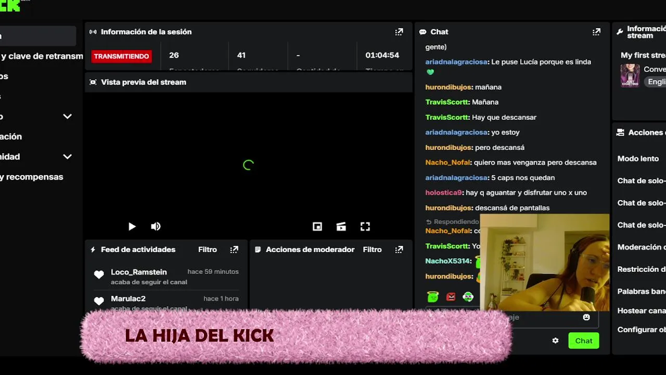The height and width of the screenshot is (375, 666).
Task: Click the viewer count 26
Action: point(174,55)
